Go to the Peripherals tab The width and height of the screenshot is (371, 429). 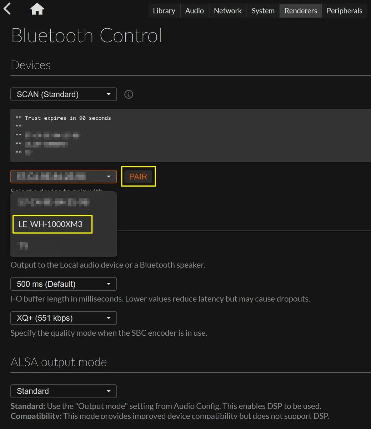click(x=345, y=11)
